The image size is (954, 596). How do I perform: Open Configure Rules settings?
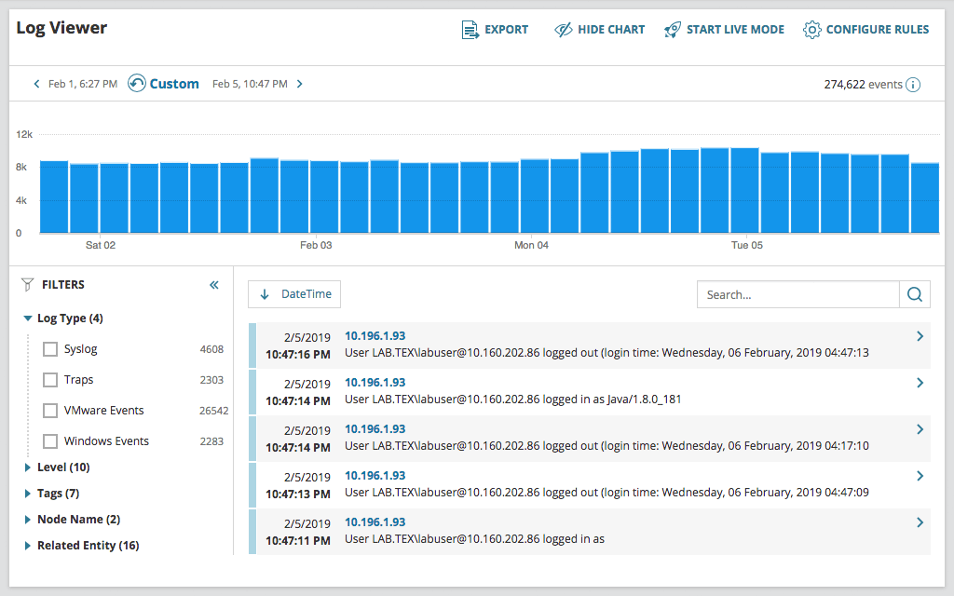(865, 29)
